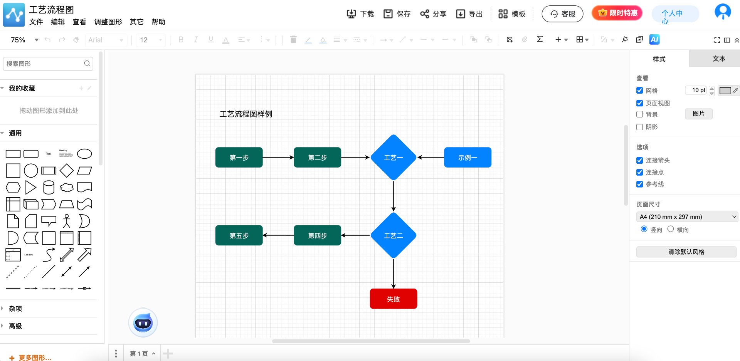
Task: Click the pin toolbar icon
Action: tap(625, 39)
